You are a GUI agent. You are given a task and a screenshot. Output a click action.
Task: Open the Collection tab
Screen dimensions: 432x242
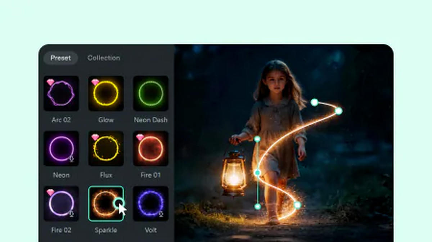104,58
